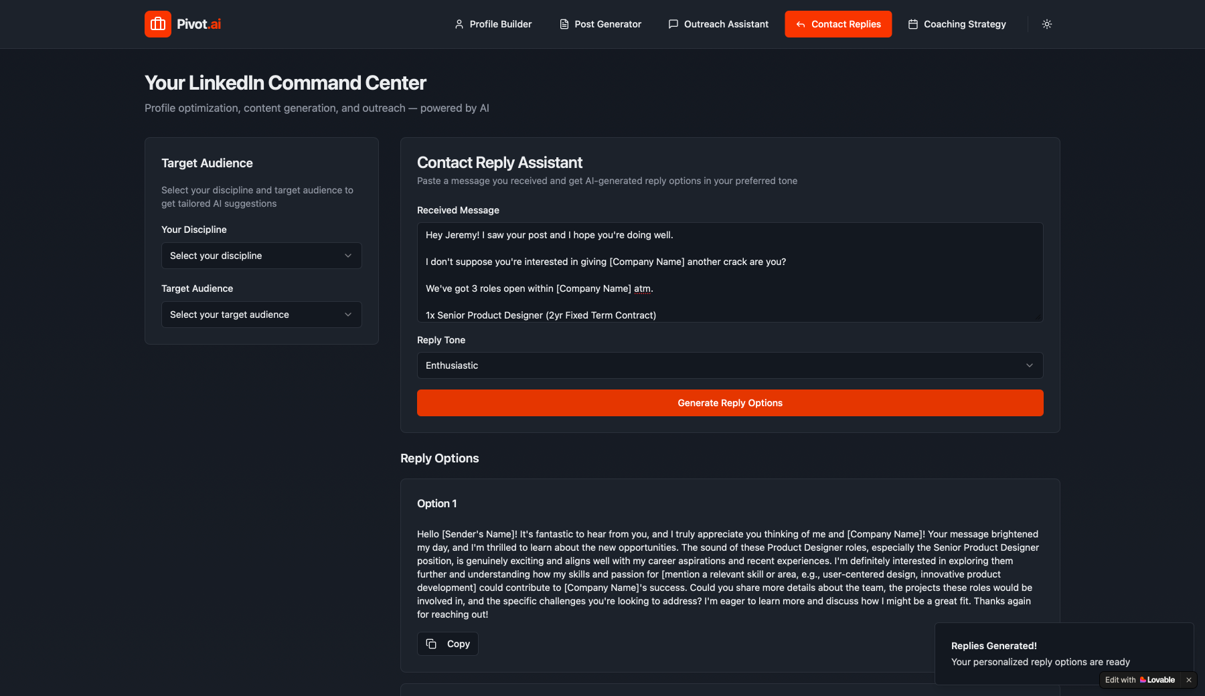This screenshot has height=696, width=1205.
Task: Click the Replies Generated! toast notification
Action: click(1064, 654)
